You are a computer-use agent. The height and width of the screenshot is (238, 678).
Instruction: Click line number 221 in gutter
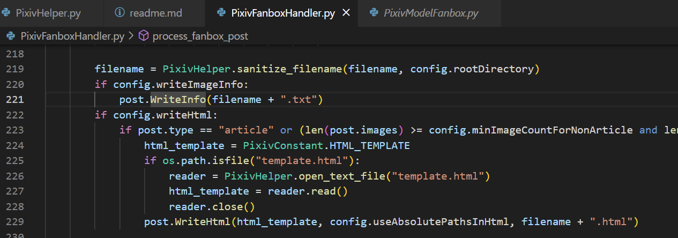pyautogui.click(x=15, y=100)
